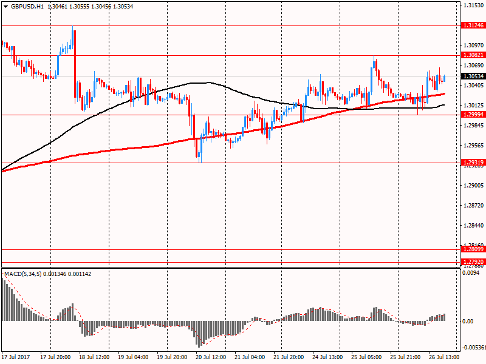The image size is (486, 364).
Task: Select the 1.29994 level label
Action: click(x=473, y=115)
